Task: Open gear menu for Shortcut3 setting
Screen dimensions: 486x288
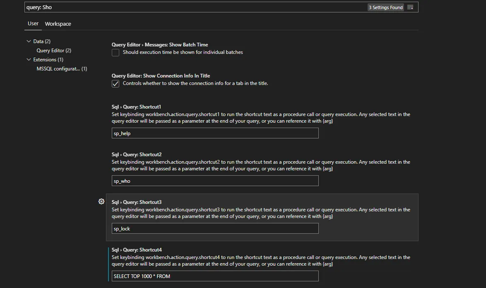Action: click(x=101, y=202)
